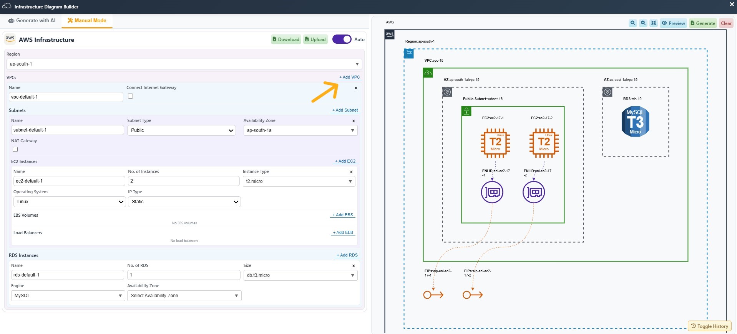Viewport: 737px width, 334px height.
Task: Click the subnet Name field subnet-default-1
Action: point(68,130)
